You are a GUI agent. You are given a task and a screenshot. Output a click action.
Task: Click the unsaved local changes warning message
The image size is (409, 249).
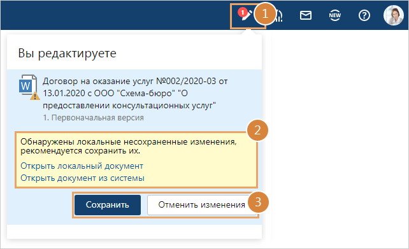click(x=129, y=146)
